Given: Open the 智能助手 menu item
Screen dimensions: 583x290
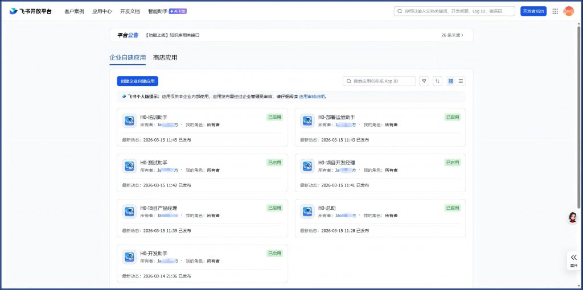Looking at the screenshot, I should pos(158,11).
